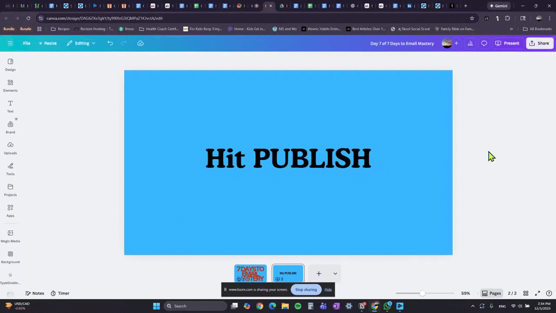Open the Timer at the bottom

tap(60, 293)
